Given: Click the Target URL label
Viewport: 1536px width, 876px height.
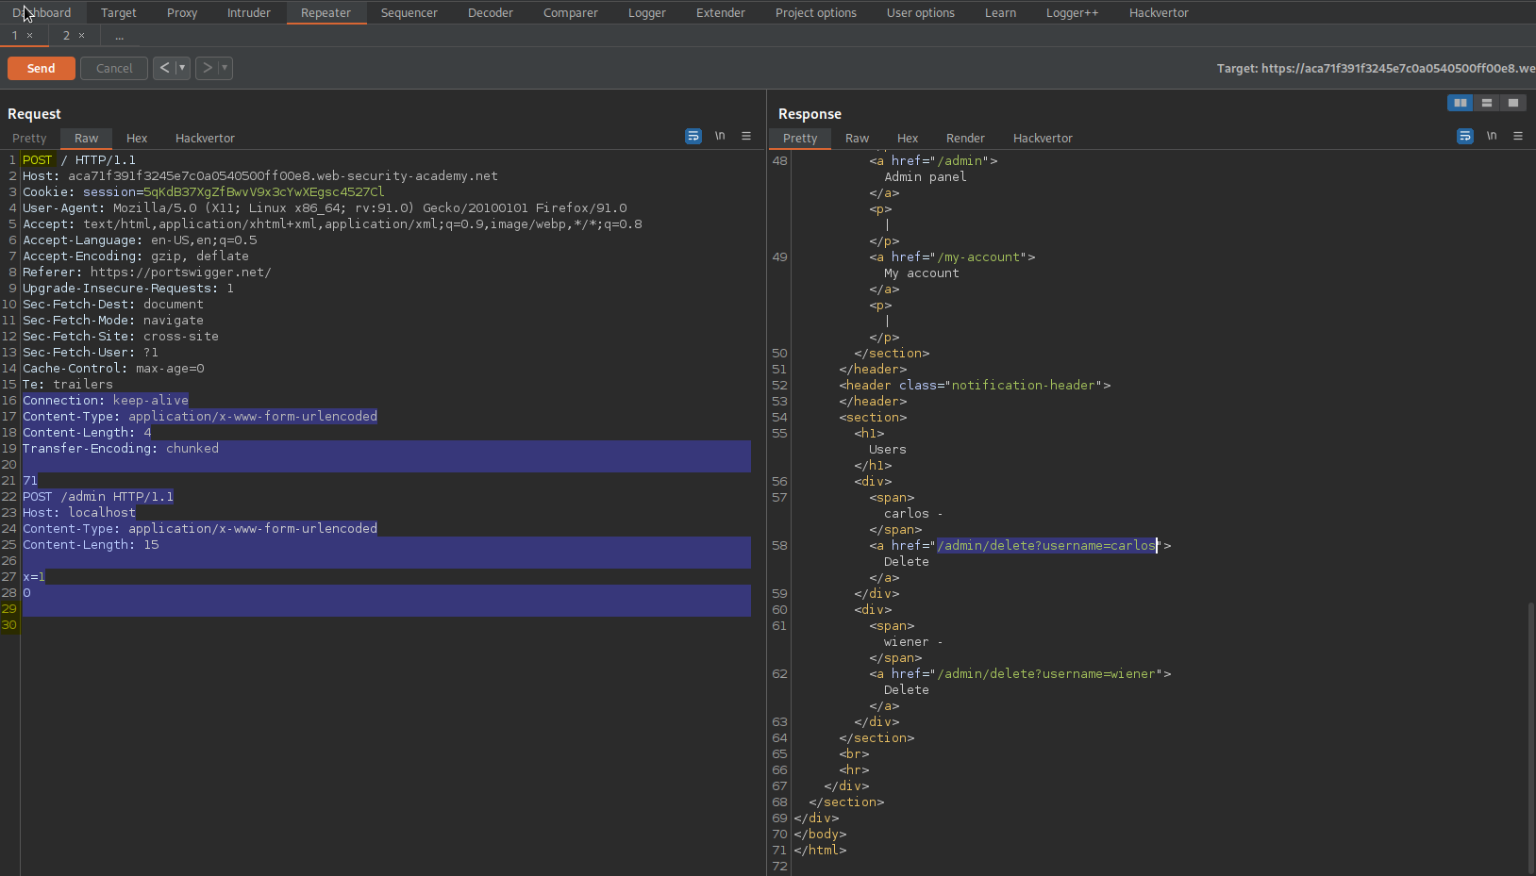Looking at the screenshot, I should tap(1376, 69).
